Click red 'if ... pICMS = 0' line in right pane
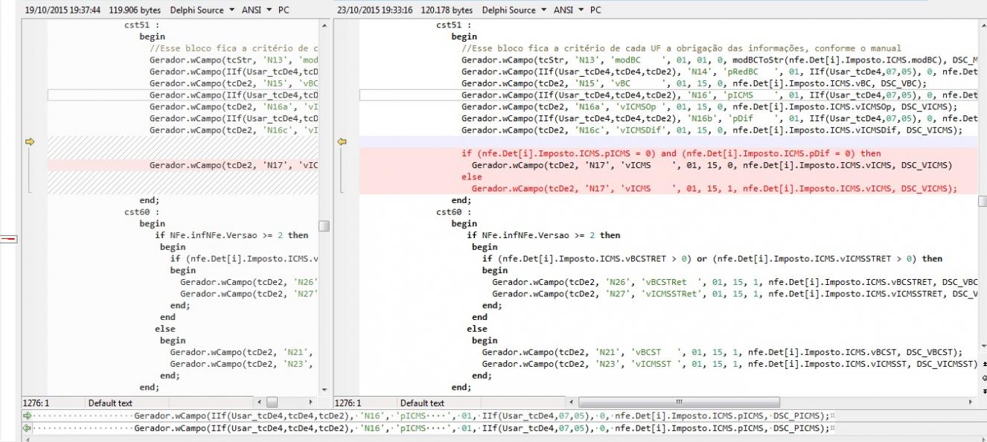This screenshot has width=987, height=442. pyautogui.click(x=671, y=153)
